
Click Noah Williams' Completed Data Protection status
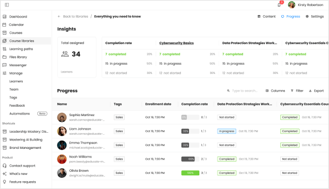[226, 159]
